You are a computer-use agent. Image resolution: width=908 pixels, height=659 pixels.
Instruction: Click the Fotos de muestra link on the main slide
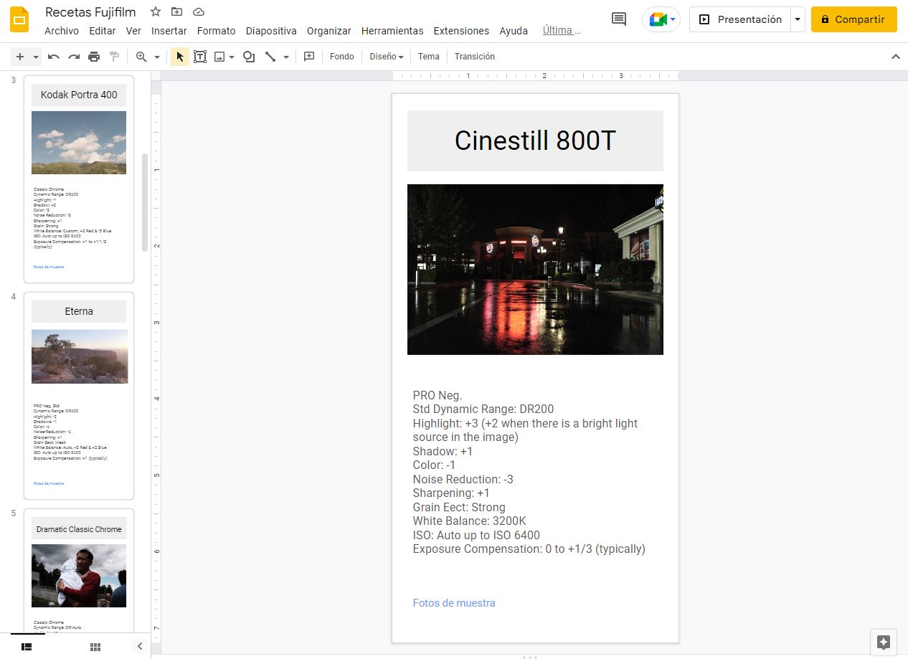coord(454,603)
